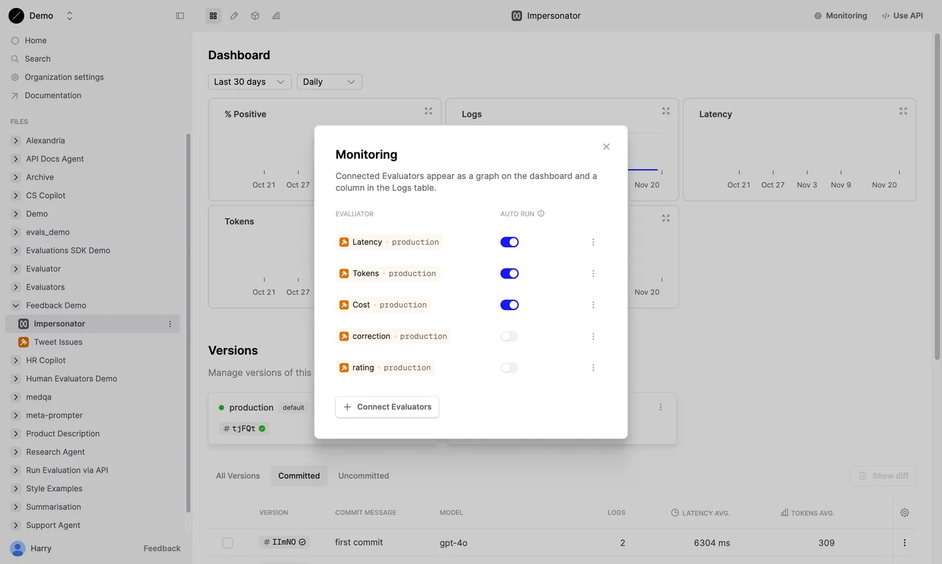Screen dimensions: 942x564
Task: Click the main page vertical scrollbar
Action: pyautogui.click(x=937, y=197)
